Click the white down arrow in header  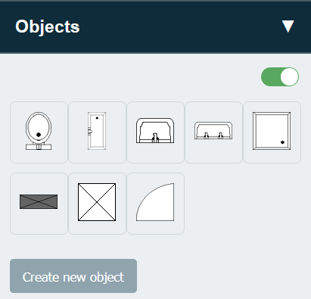(x=288, y=26)
